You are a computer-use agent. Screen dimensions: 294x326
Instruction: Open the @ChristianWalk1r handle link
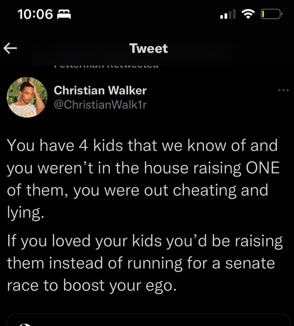tap(100, 105)
